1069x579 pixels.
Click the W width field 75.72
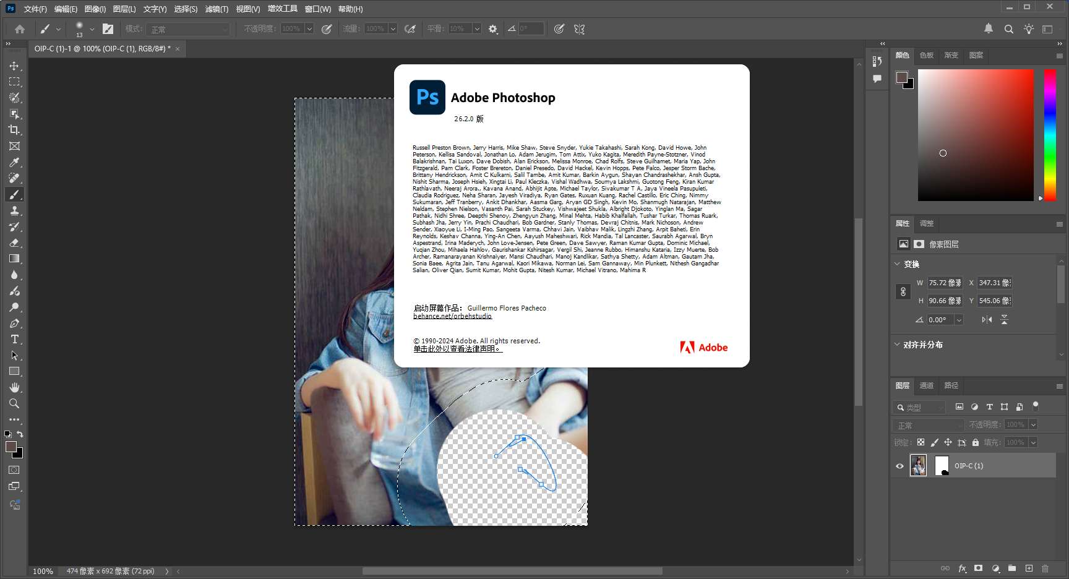pyautogui.click(x=945, y=283)
